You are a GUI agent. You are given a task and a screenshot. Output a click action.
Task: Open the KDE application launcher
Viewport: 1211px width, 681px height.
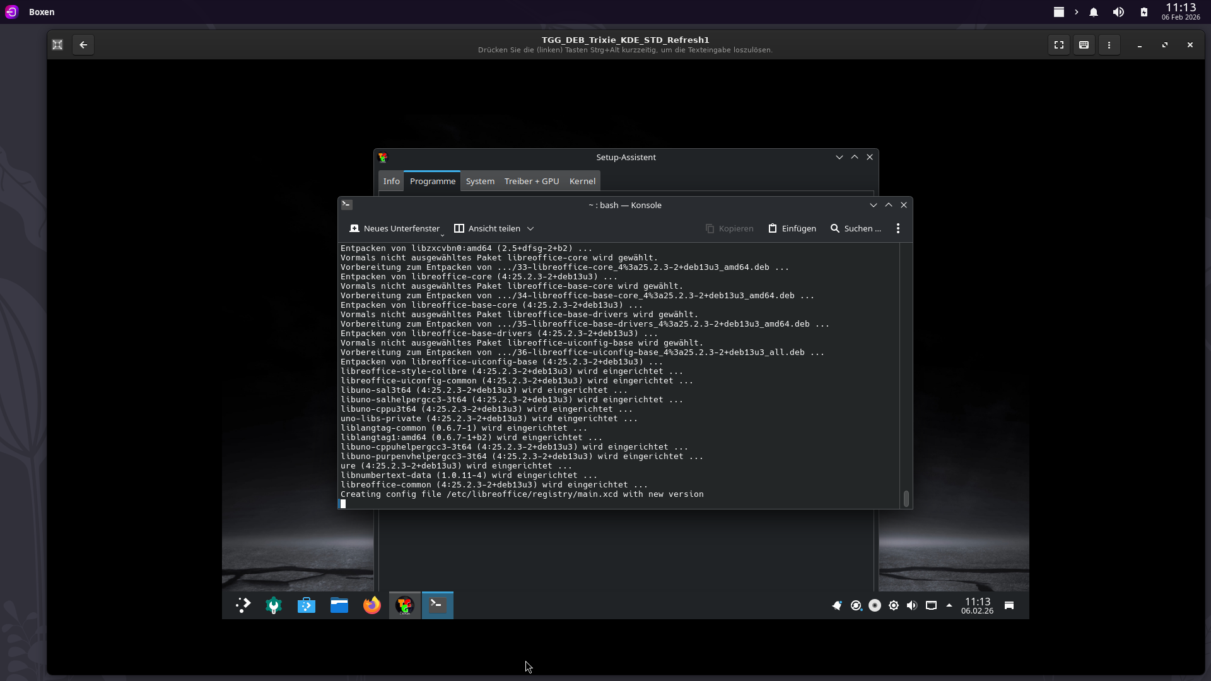[x=243, y=605]
